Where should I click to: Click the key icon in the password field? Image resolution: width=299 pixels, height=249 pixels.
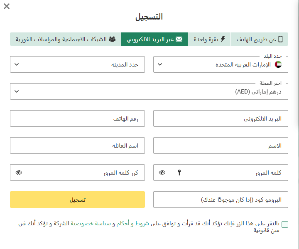point(179,173)
